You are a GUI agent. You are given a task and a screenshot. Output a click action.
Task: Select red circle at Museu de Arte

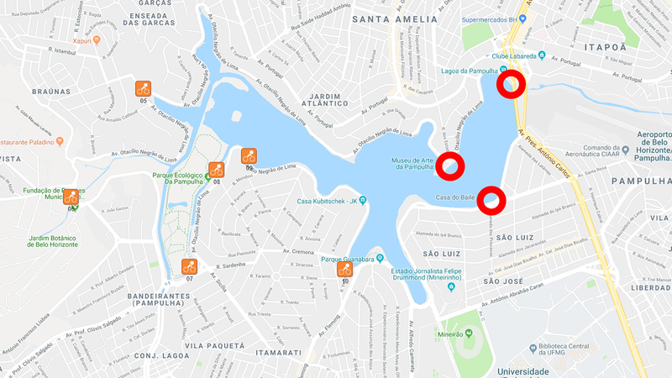[x=450, y=165]
